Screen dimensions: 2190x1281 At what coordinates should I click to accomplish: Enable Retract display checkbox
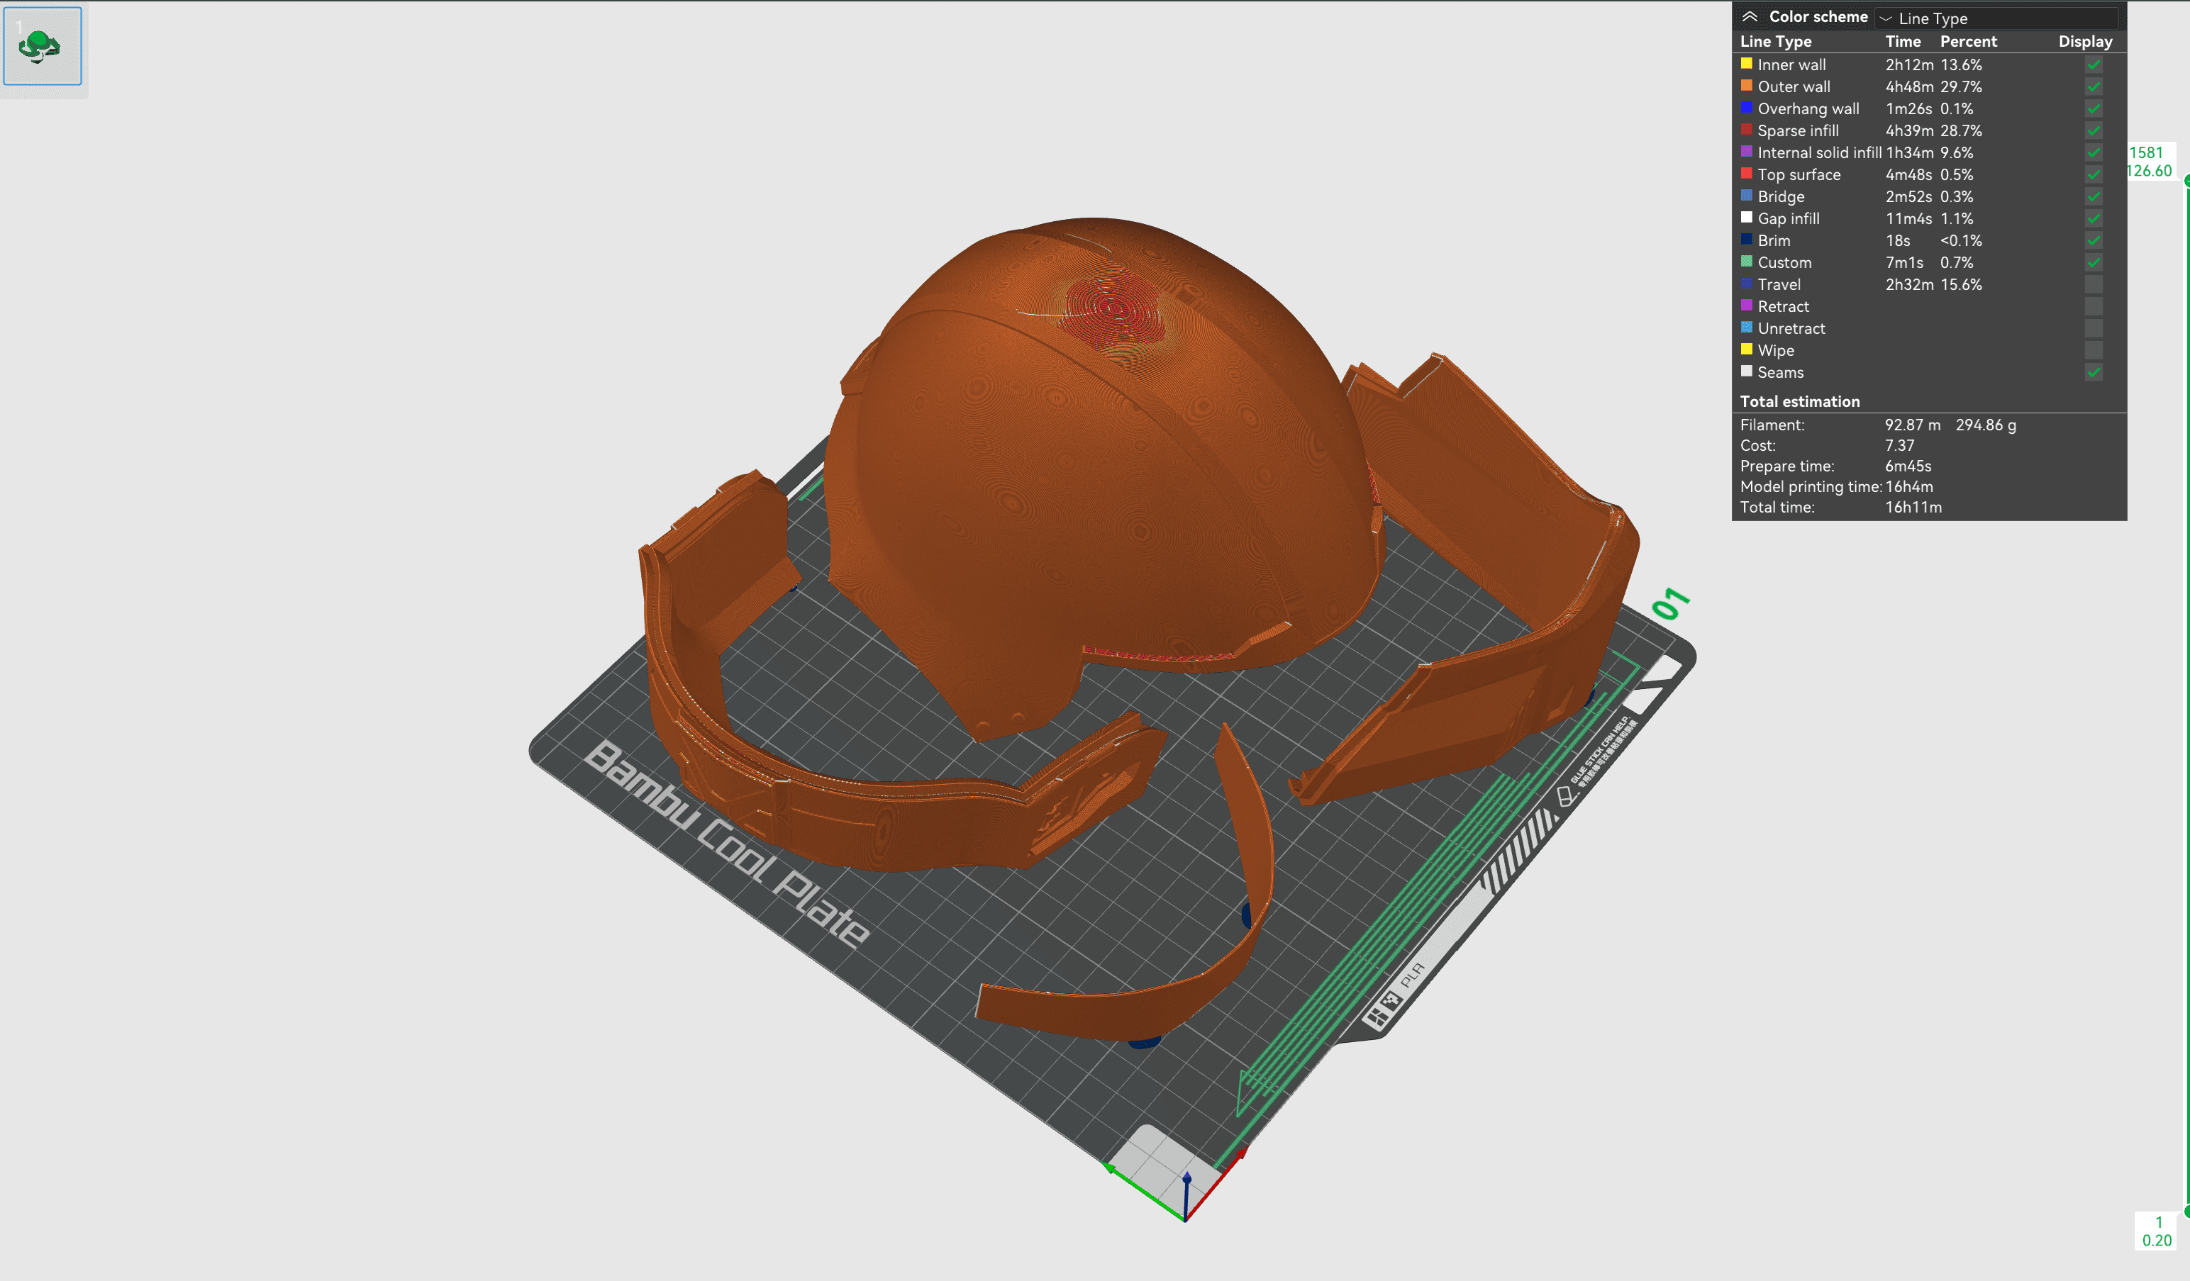[2094, 306]
